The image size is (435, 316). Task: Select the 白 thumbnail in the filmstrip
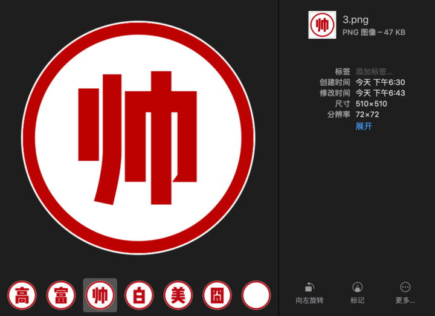139,295
